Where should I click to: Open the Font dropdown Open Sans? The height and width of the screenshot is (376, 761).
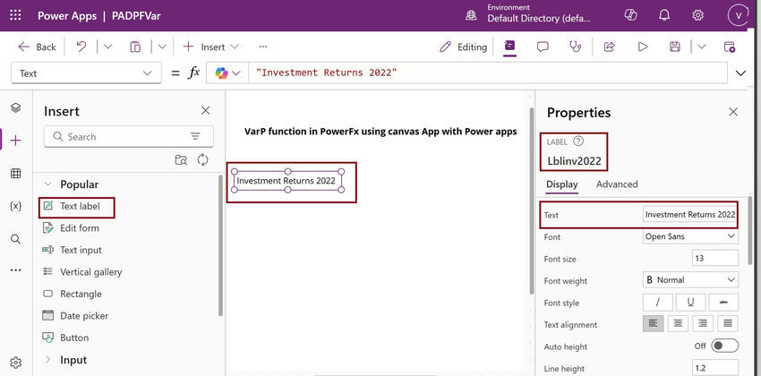pyautogui.click(x=690, y=236)
